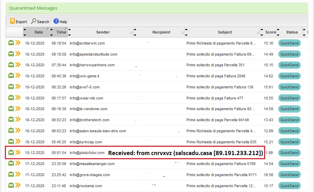Click envelope icon for info@masalleamanger.com row

tap(11, 163)
